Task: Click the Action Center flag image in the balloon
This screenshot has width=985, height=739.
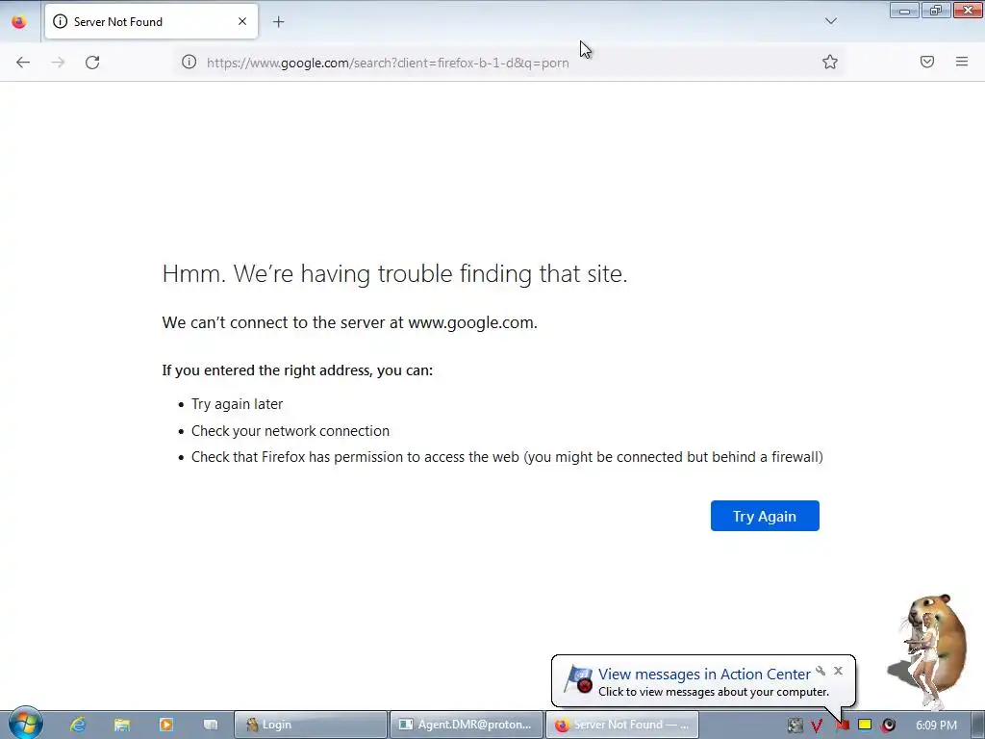Action: click(578, 680)
